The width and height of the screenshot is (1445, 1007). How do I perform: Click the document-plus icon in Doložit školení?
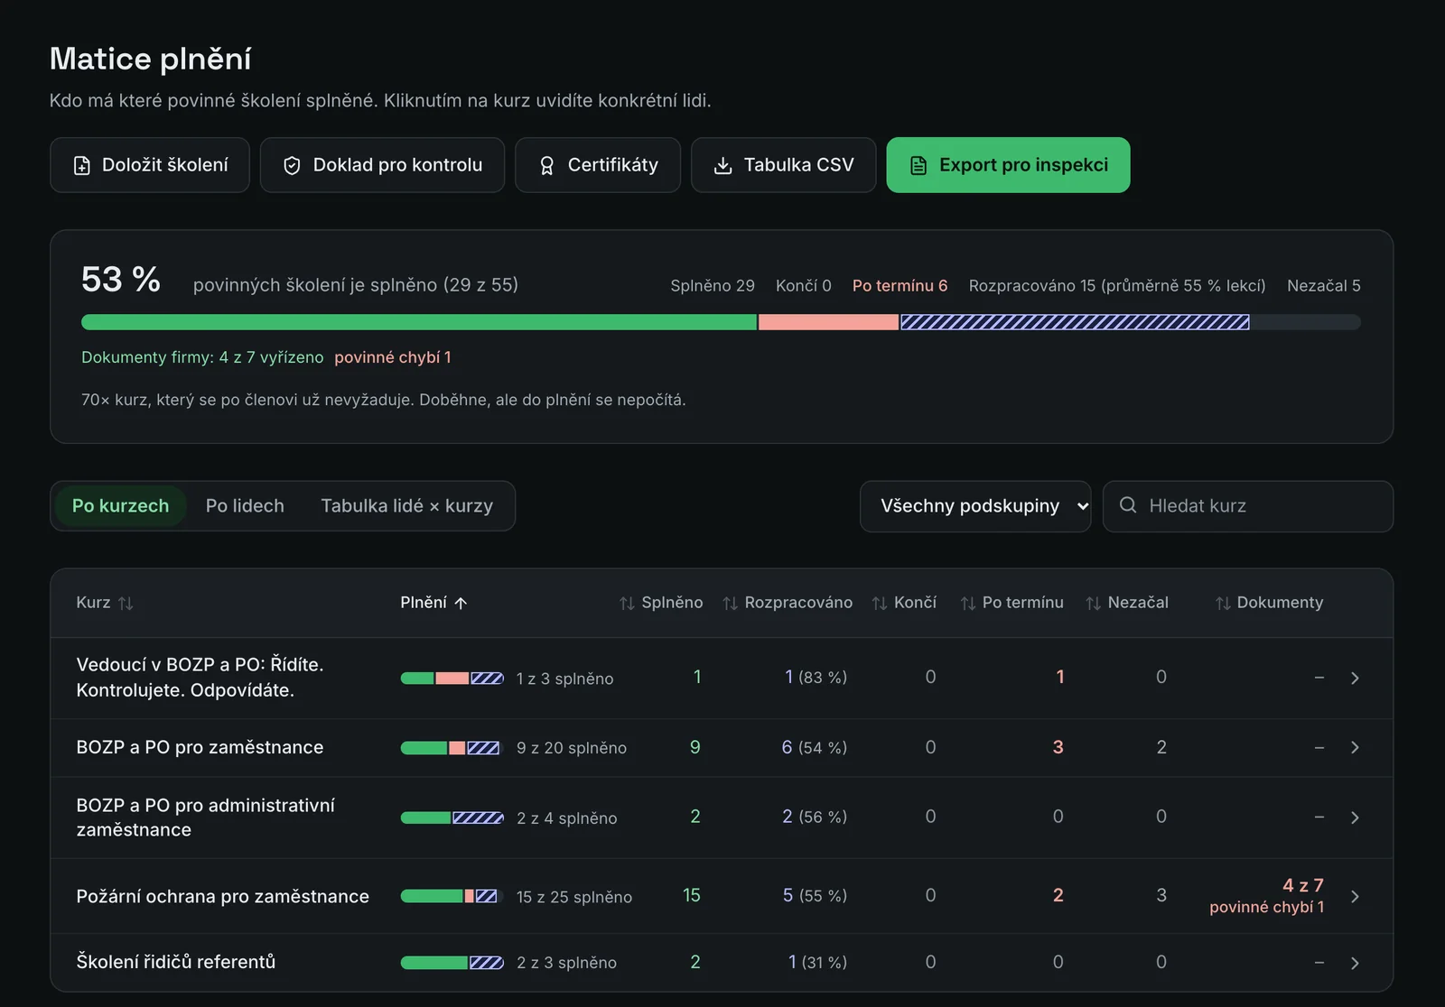(82, 165)
